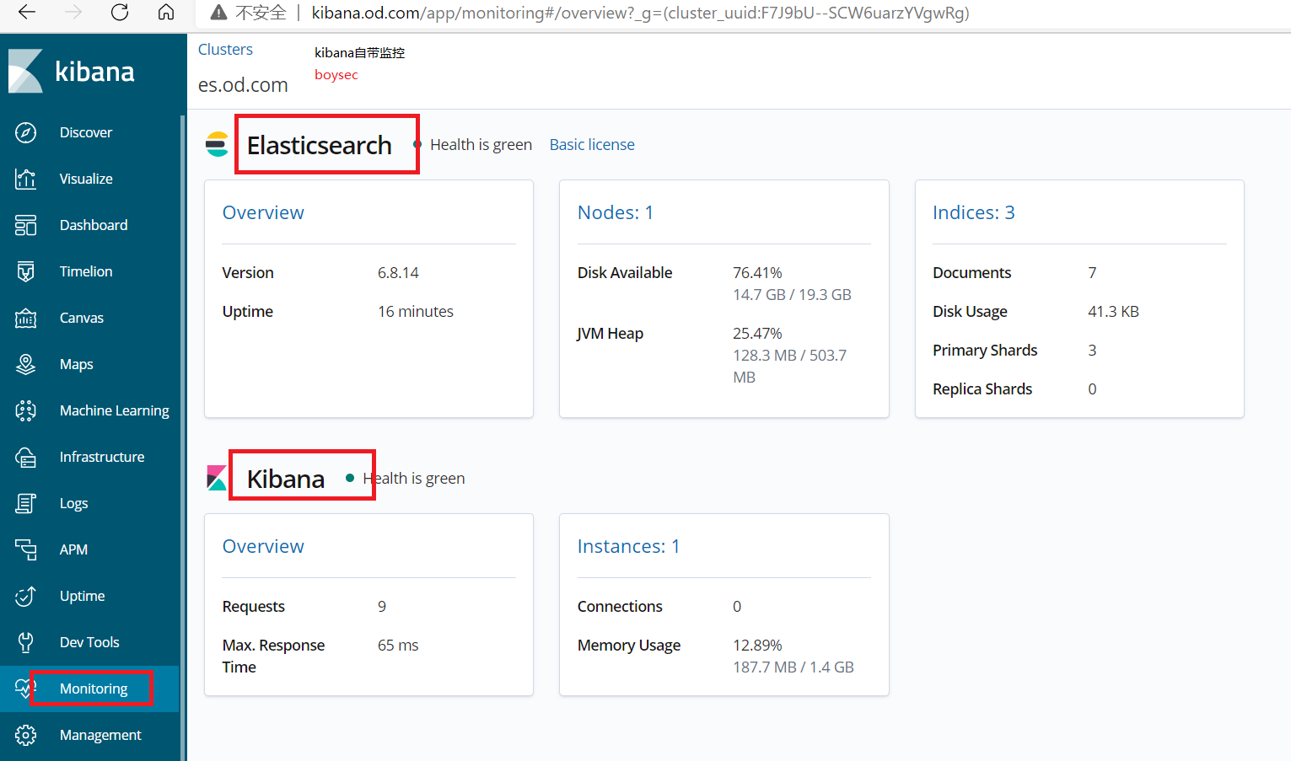This screenshot has height=761, width=1291.
Task: Go to browser home page icon
Action: coord(166,13)
